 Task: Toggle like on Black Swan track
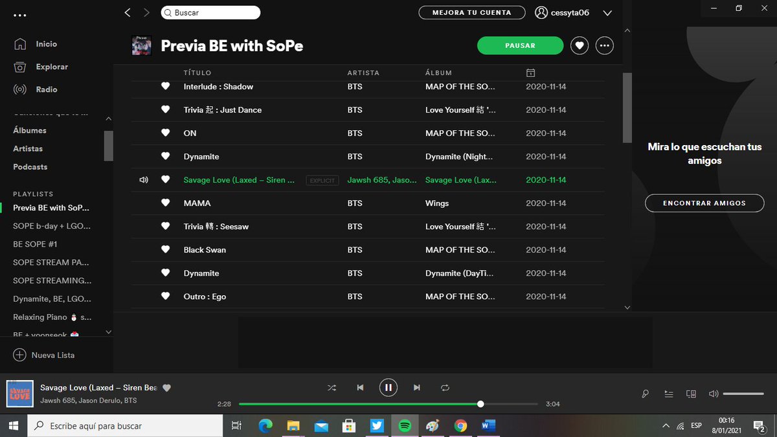tap(165, 249)
